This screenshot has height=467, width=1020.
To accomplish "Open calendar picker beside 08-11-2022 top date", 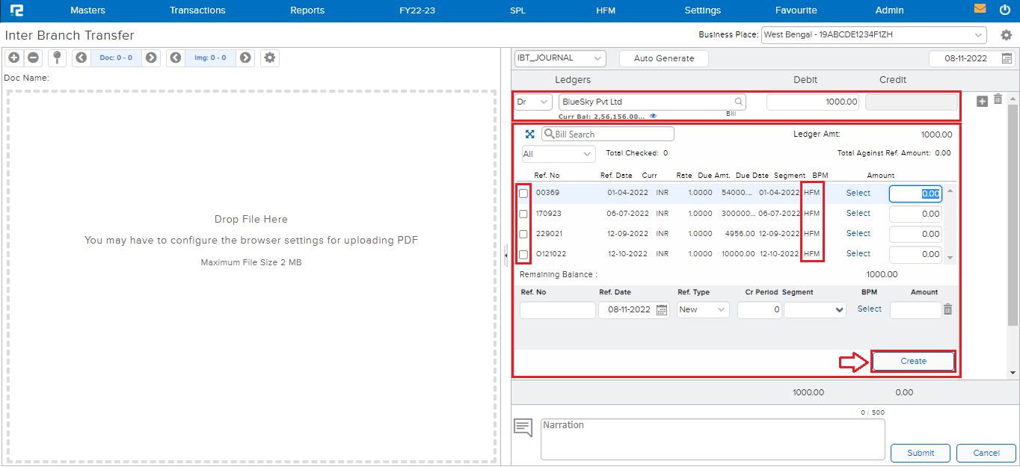I will pos(1007,58).
